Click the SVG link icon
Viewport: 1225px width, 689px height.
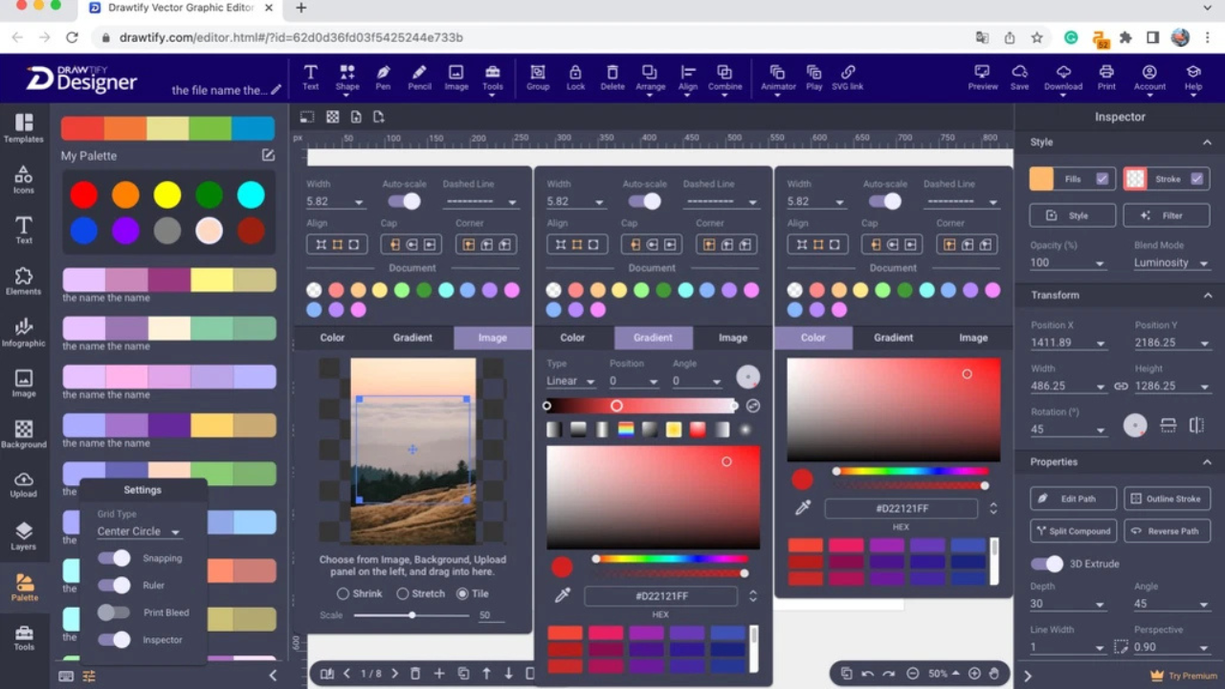(847, 78)
